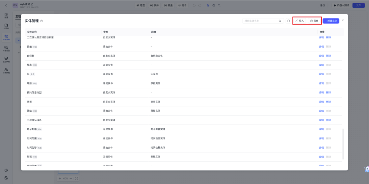Open the 对话记录 icon in left sidebar
Viewport: 369px width, 184px height.
click(x=6, y=48)
